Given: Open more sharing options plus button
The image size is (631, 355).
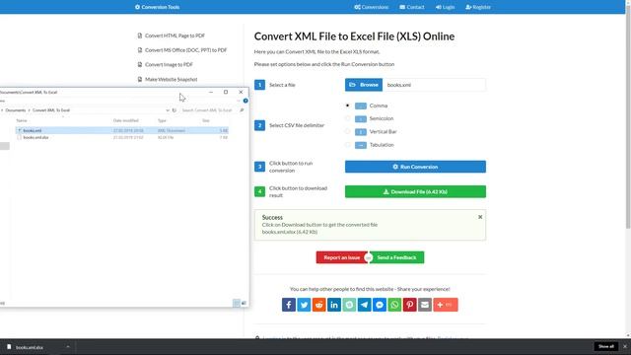Looking at the screenshot, I should click(446, 305).
